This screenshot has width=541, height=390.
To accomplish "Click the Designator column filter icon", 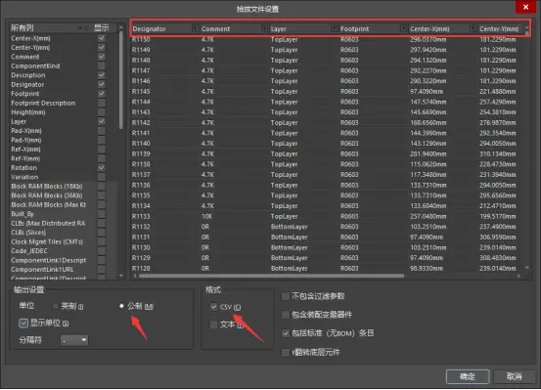I will click(195, 28).
